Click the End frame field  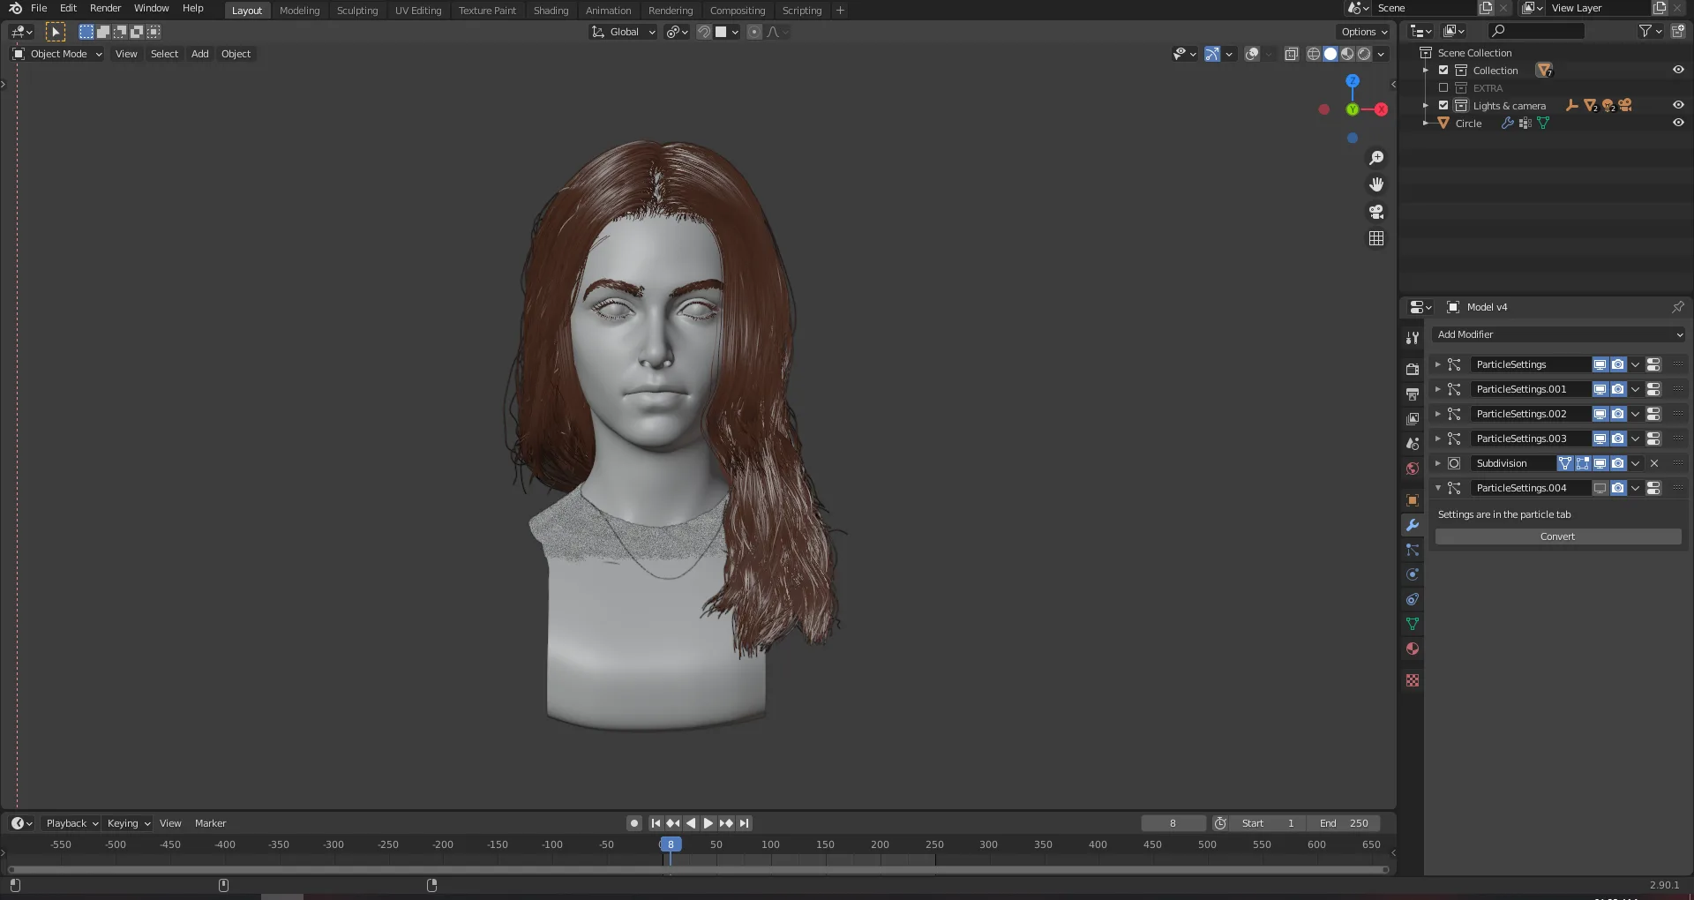1344,823
